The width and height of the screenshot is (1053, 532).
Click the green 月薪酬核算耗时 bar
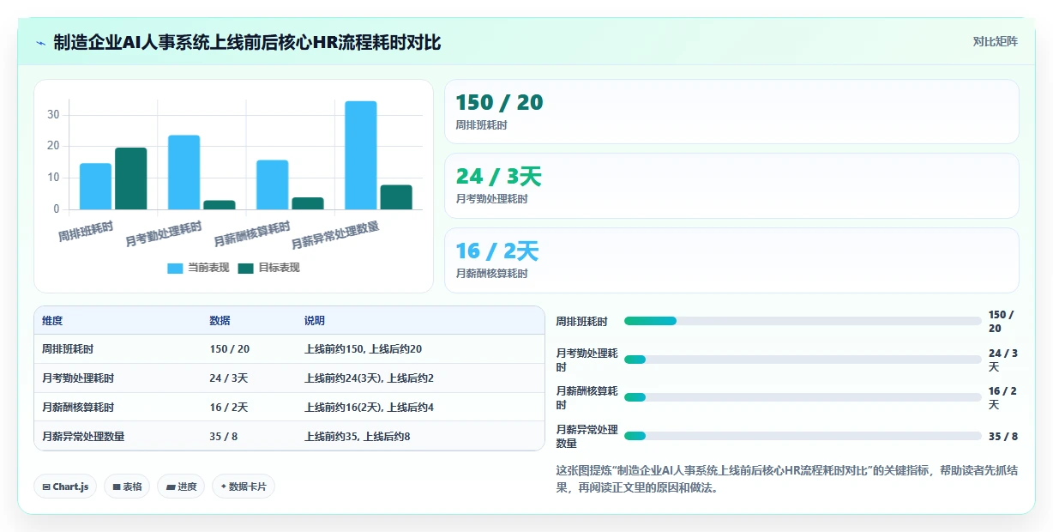point(308,203)
